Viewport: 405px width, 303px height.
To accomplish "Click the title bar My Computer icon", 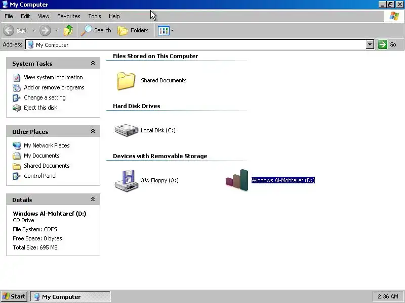I will point(5,5).
